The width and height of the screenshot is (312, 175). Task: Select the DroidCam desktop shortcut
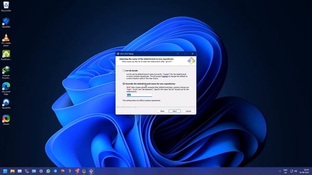click(x=6, y=55)
